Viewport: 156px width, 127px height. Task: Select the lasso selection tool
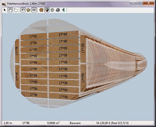pos(16,10)
